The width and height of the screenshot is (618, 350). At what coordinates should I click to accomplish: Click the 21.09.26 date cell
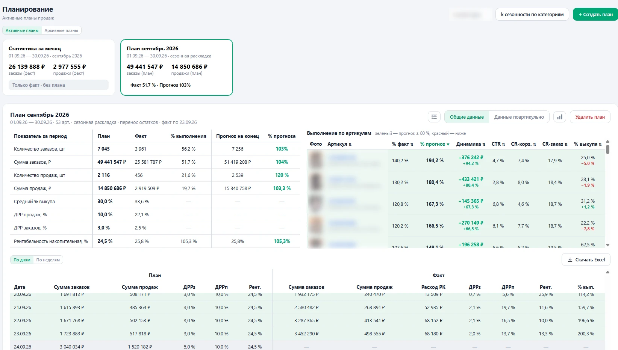click(x=23, y=307)
